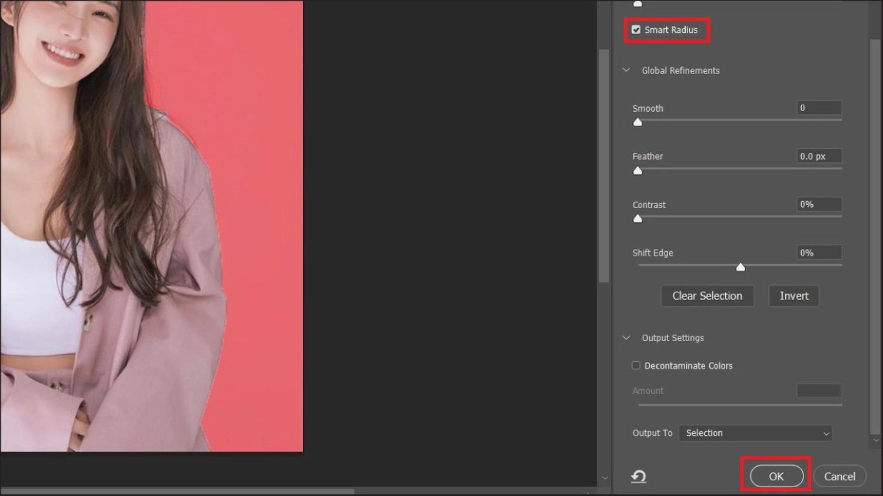Click the Radius slider handle at top

point(638,4)
